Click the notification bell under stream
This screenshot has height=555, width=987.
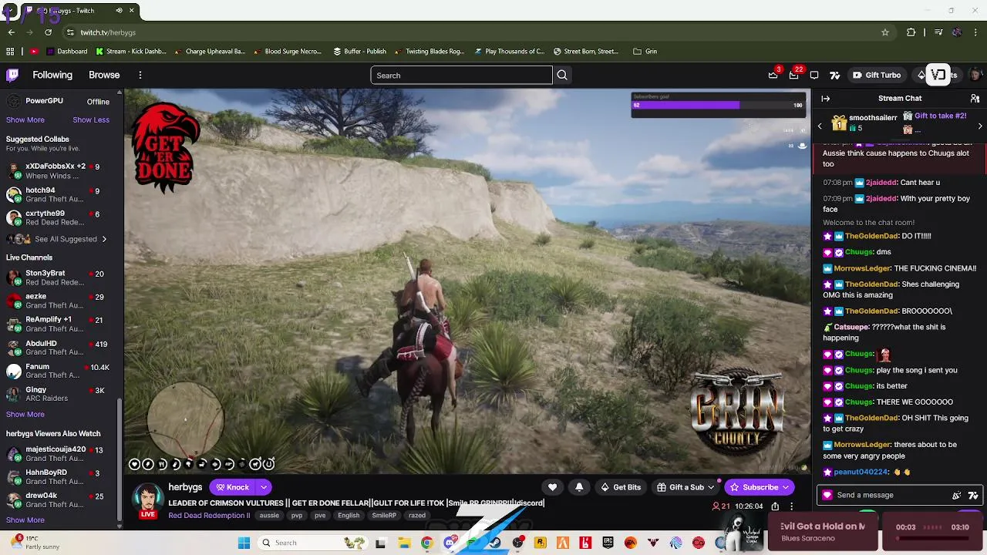click(579, 487)
